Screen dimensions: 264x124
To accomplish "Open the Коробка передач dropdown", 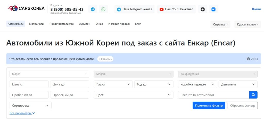I will click(197, 84).
